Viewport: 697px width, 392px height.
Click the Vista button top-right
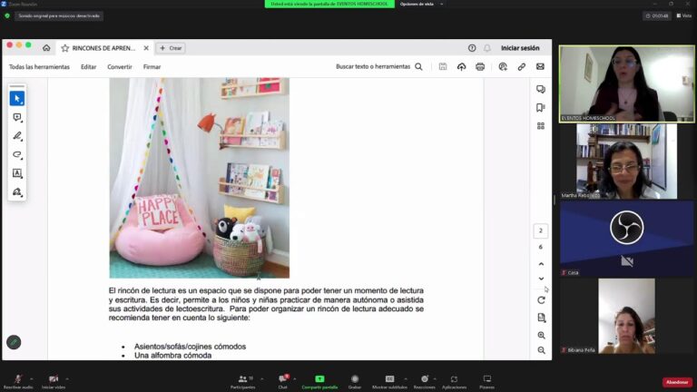tap(684, 15)
